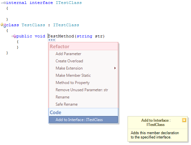The width and height of the screenshot is (191, 145).
Task: Click the TestClass identifier in class declaration
Action: (x=33, y=25)
